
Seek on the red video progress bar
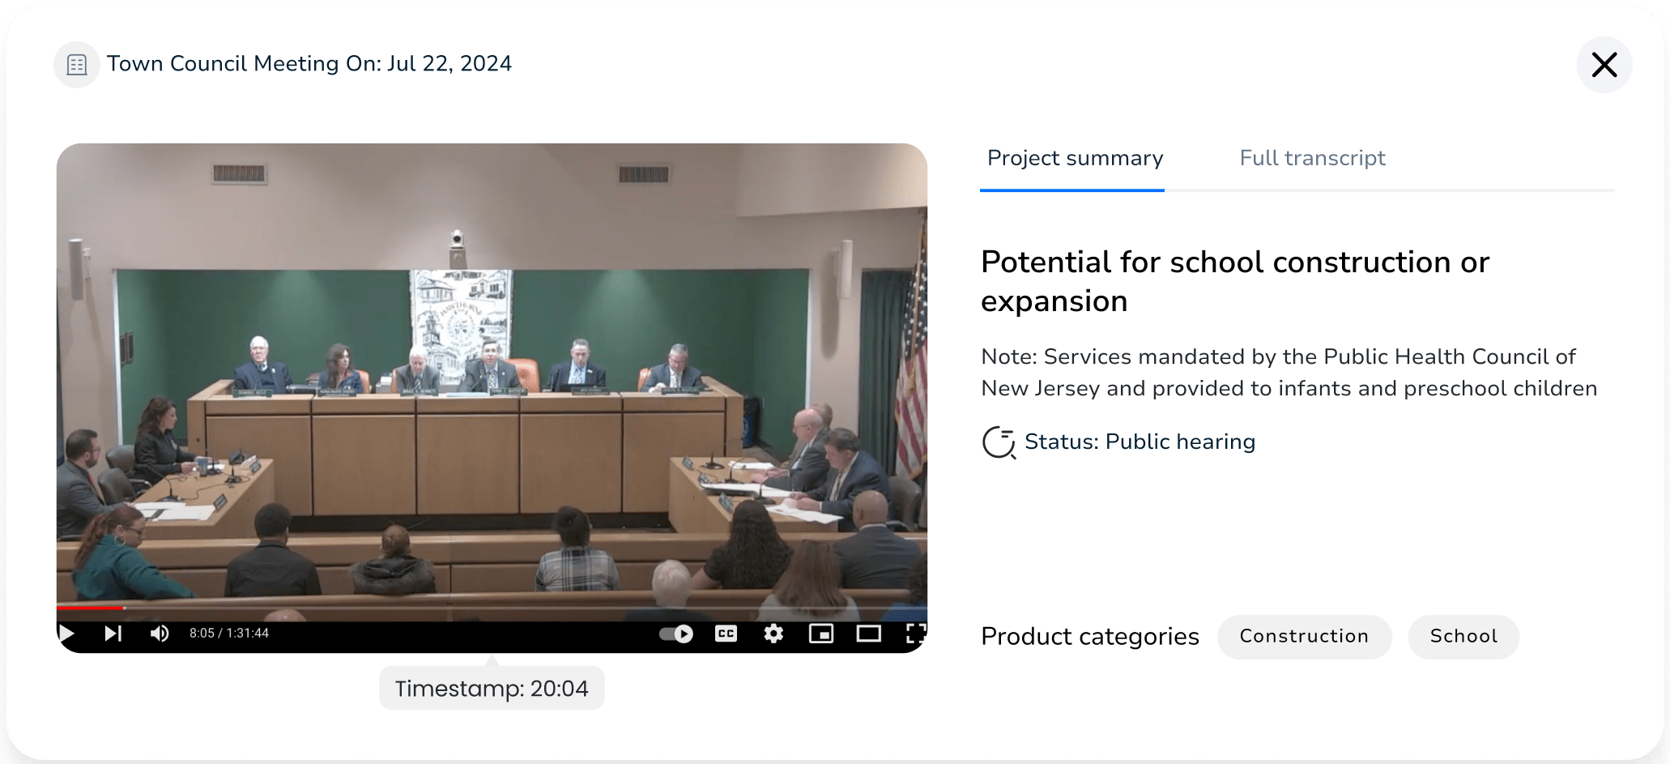(492, 607)
